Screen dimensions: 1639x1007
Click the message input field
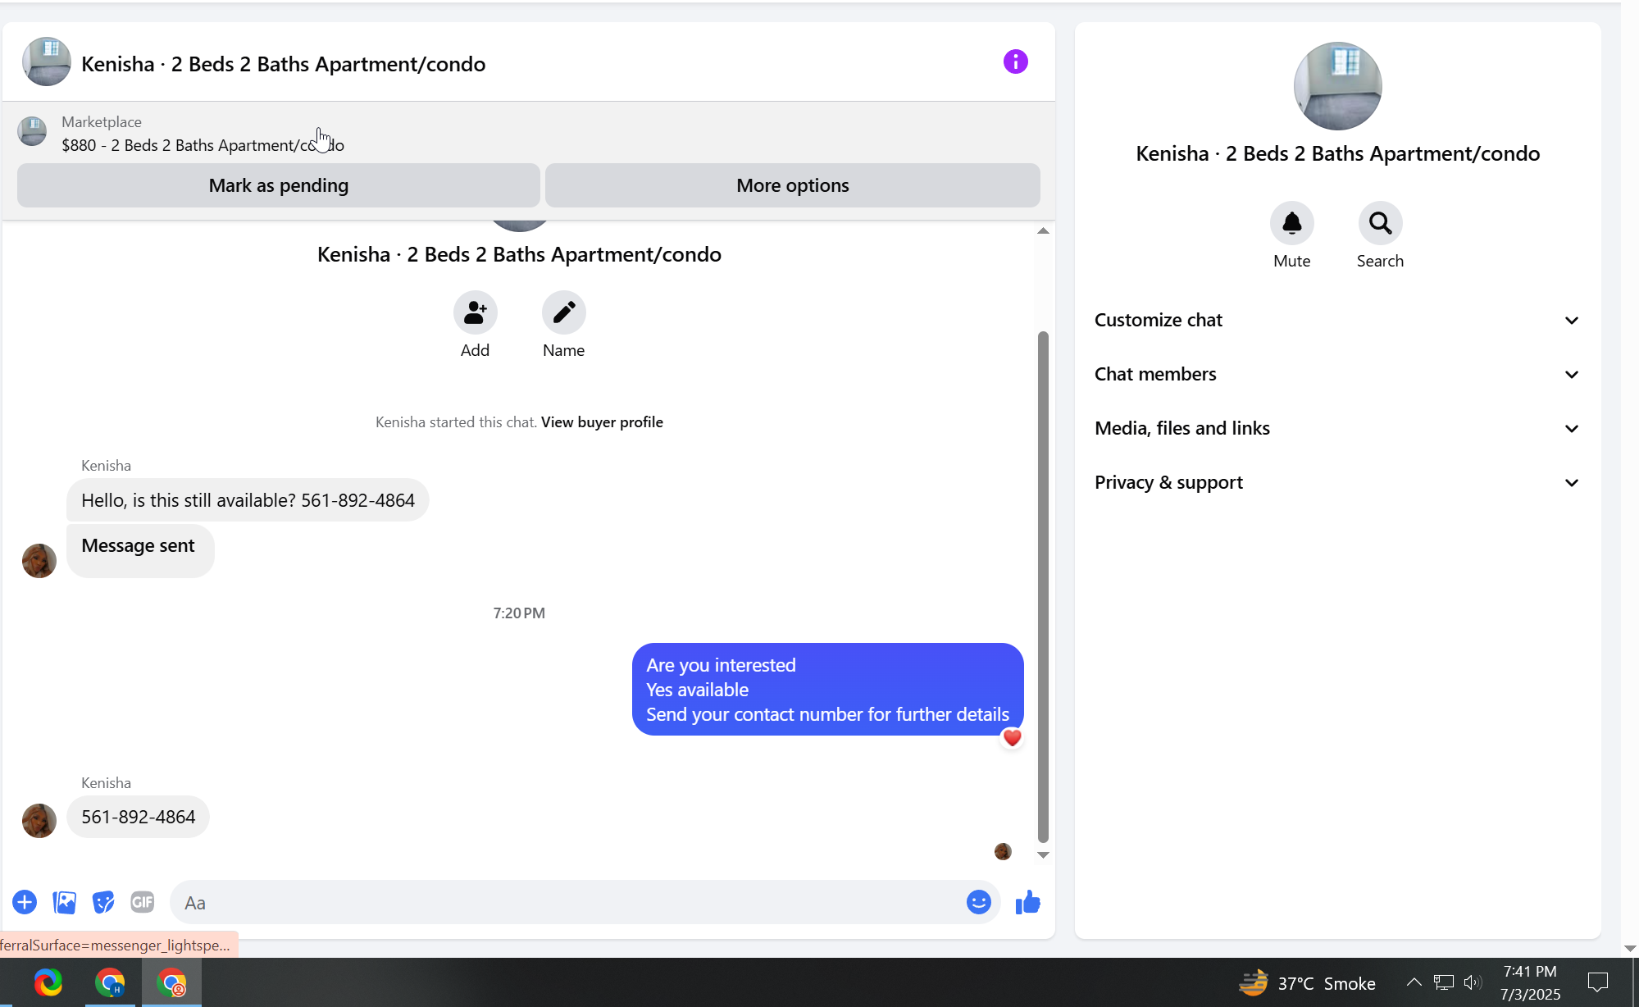(x=566, y=903)
